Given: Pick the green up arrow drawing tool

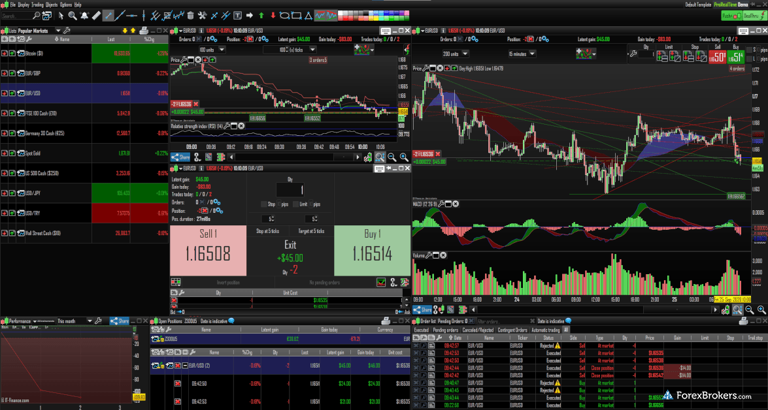Looking at the screenshot, I should click(x=261, y=15).
